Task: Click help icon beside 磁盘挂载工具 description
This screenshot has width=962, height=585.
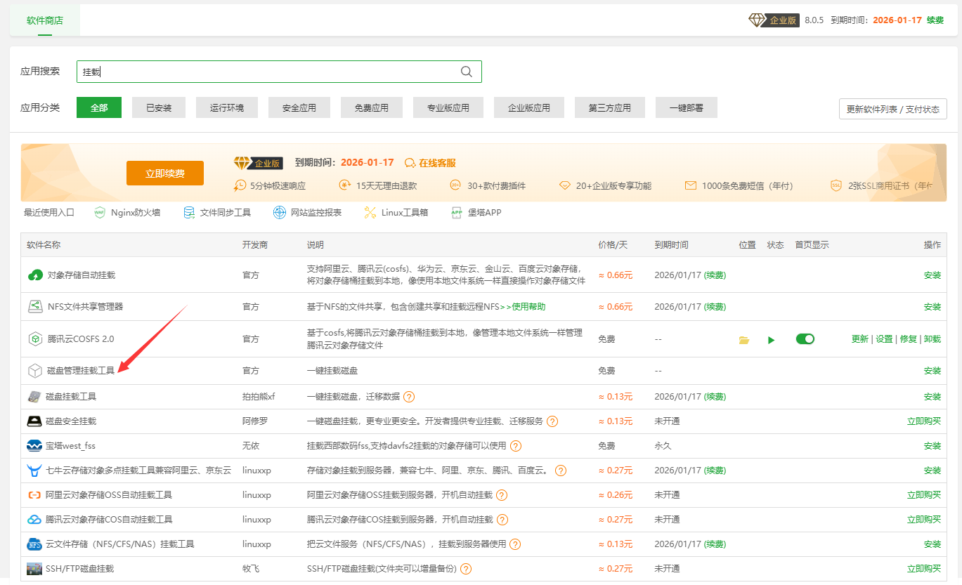Action: click(x=409, y=397)
